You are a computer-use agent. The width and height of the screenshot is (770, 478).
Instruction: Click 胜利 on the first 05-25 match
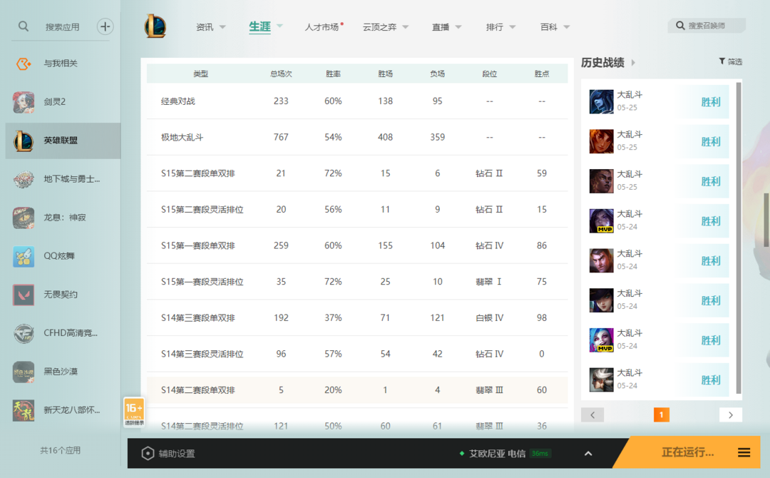pyautogui.click(x=711, y=102)
